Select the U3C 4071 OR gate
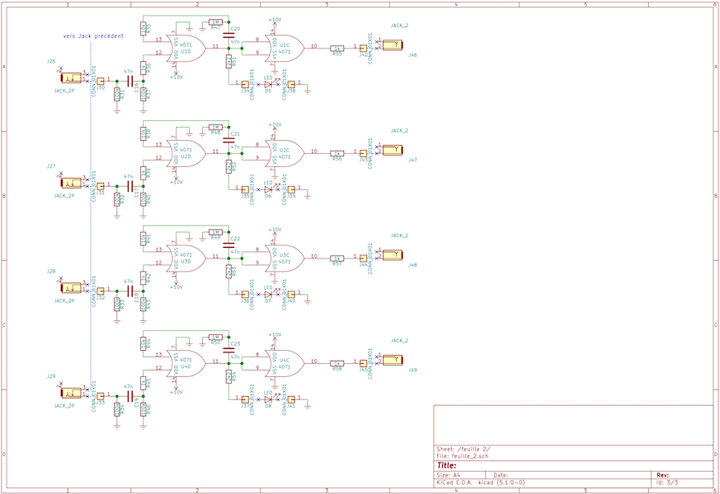720x494 pixels. coord(284,257)
